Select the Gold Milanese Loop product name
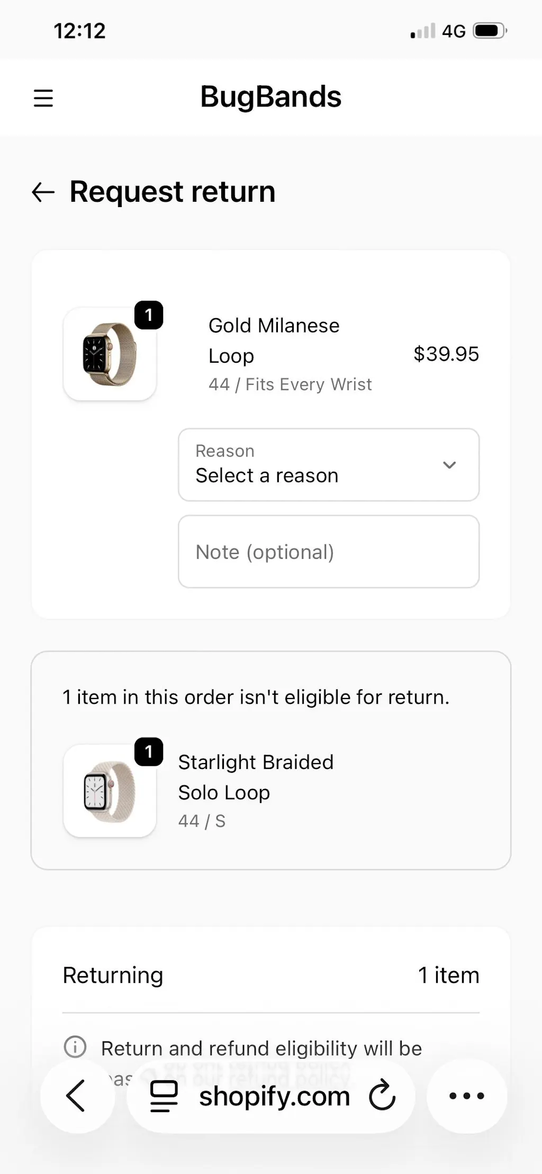This screenshot has height=1174, width=542. click(274, 340)
